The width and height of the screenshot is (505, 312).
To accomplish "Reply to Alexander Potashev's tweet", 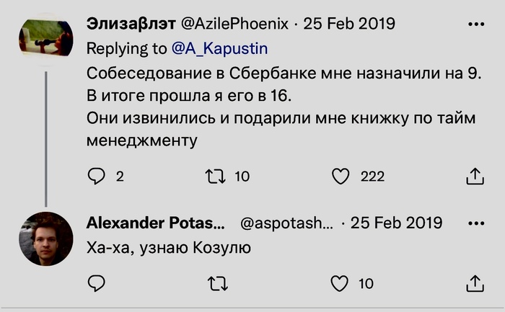I will point(97,283).
